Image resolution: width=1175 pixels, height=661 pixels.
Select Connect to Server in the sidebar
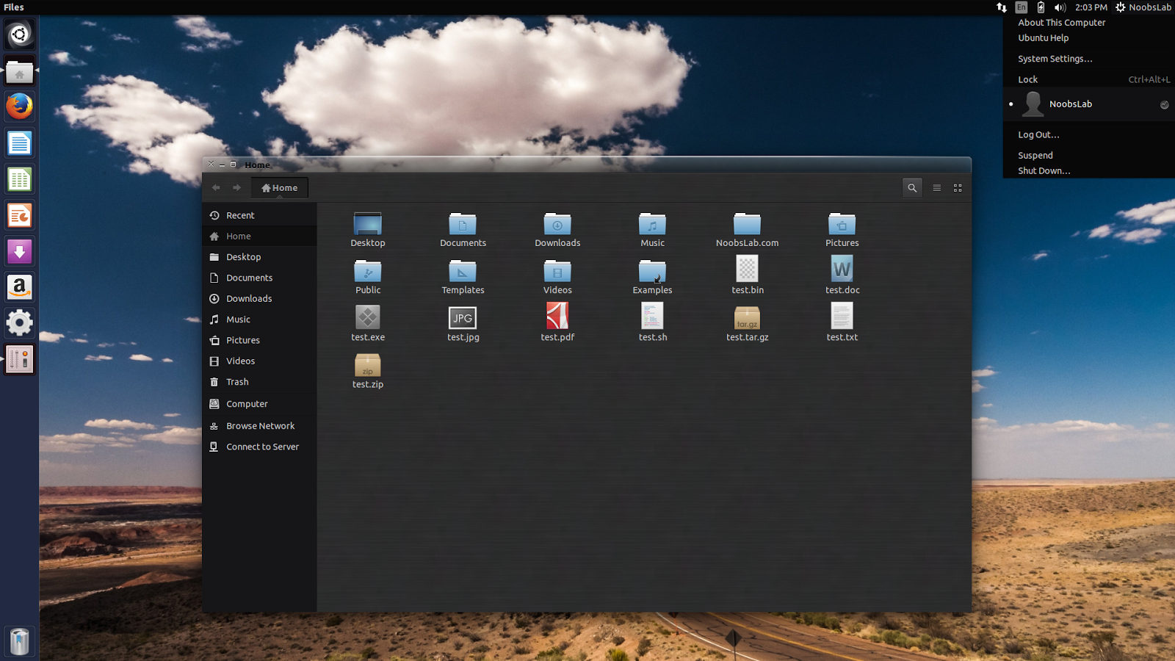point(262,447)
